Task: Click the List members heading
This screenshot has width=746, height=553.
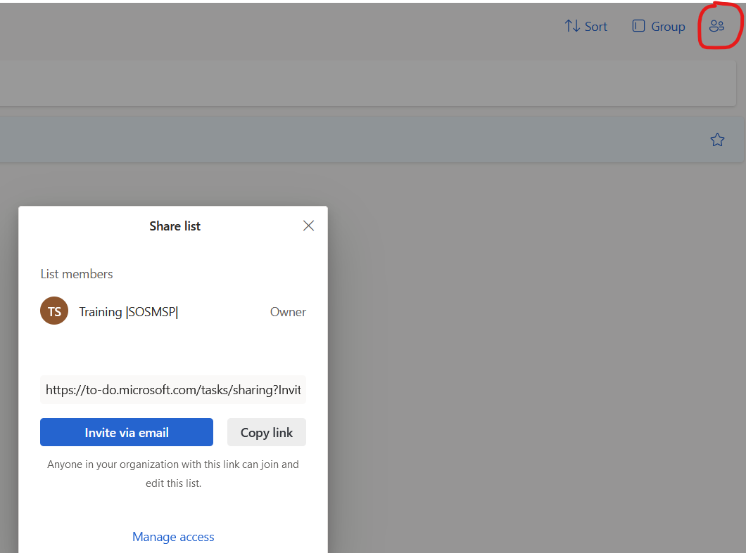Action: click(77, 274)
